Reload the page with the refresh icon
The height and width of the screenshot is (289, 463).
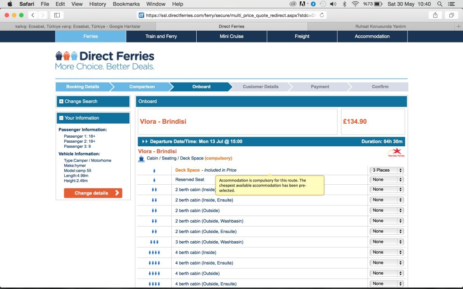click(322, 15)
